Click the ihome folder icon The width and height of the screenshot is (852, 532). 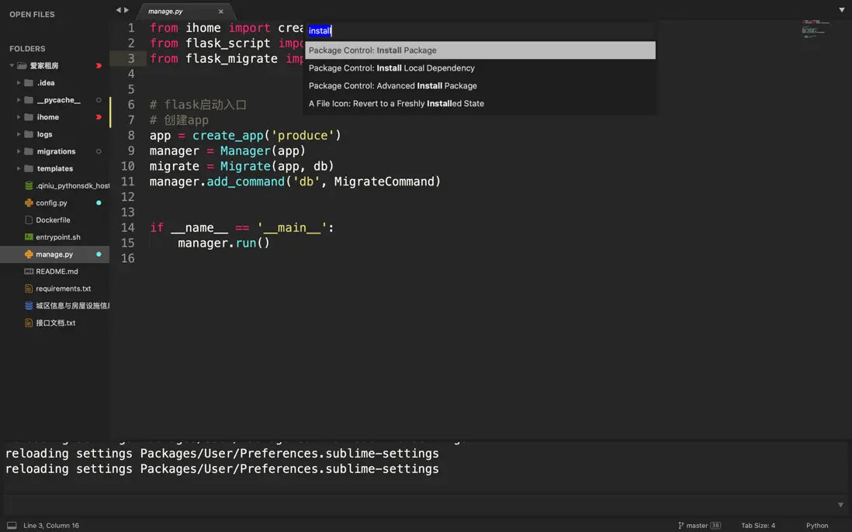tap(29, 117)
